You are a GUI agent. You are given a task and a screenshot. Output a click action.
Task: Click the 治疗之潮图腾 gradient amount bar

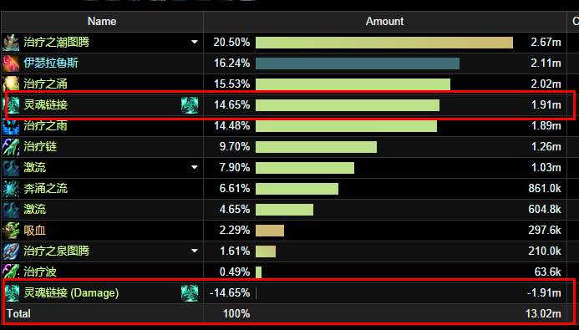[384, 43]
